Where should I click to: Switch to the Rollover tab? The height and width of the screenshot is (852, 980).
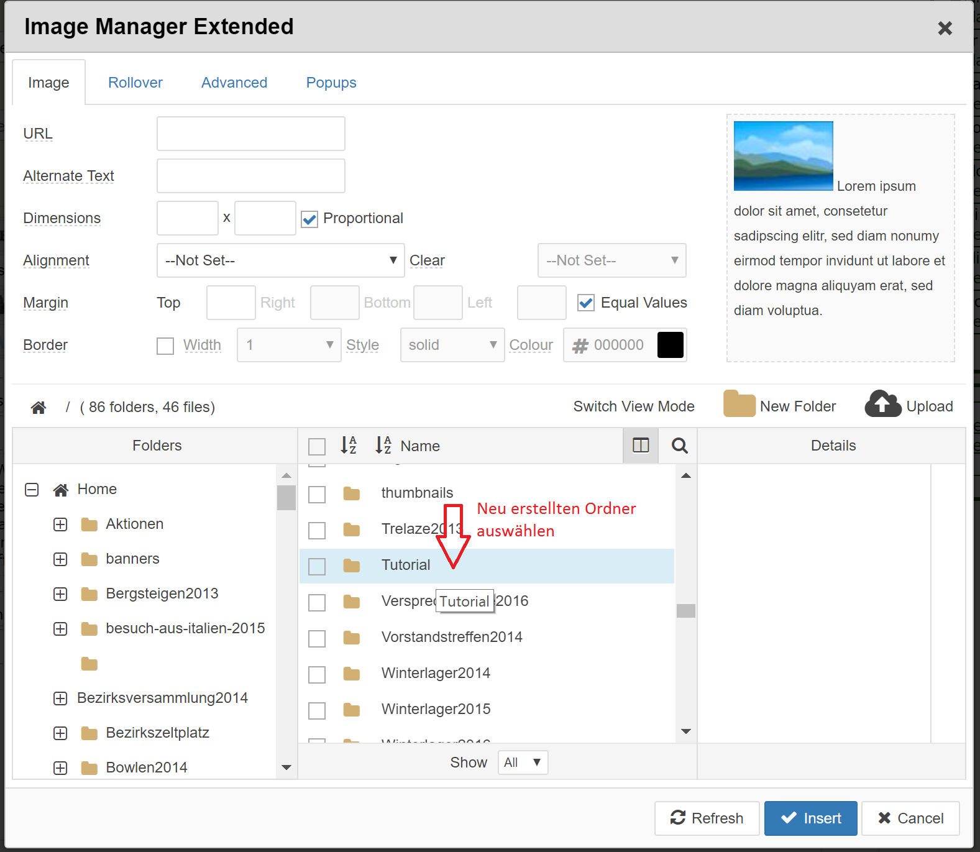135,83
